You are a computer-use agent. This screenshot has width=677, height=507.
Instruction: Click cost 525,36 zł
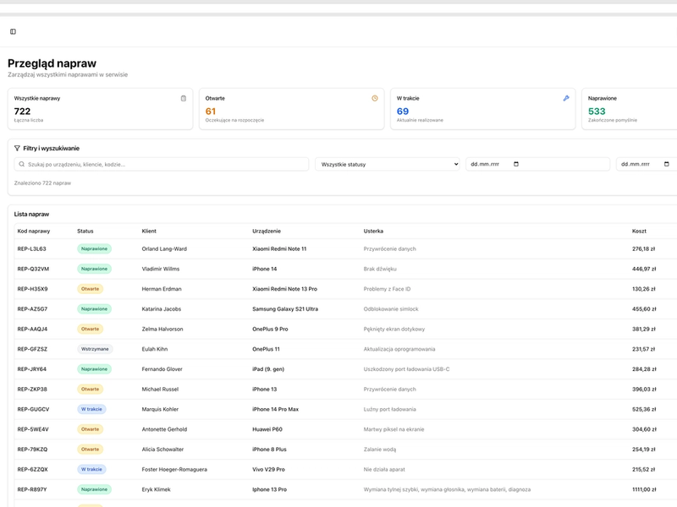click(644, 409)
